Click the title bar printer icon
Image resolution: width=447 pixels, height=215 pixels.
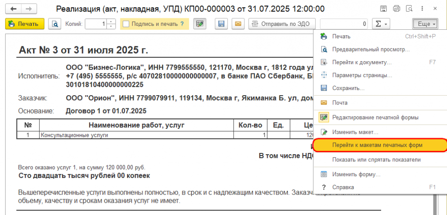tap(396, 9)
